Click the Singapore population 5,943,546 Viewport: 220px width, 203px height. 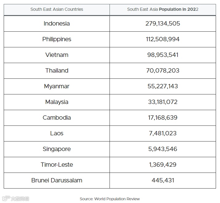pyautogui.click(x=162, y=149)
